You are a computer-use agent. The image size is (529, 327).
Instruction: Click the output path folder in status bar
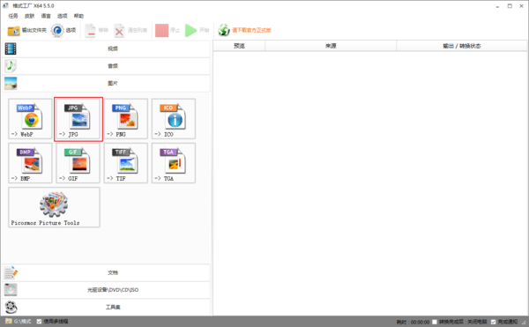click(19, 321)
